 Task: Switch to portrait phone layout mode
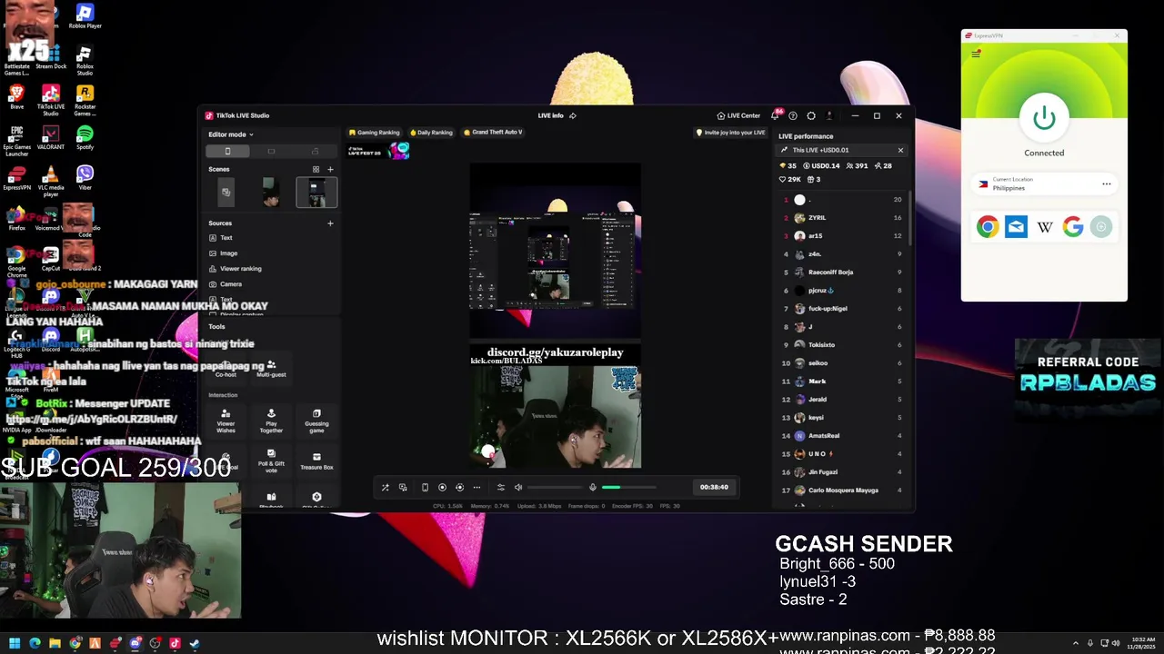[227, 151]
